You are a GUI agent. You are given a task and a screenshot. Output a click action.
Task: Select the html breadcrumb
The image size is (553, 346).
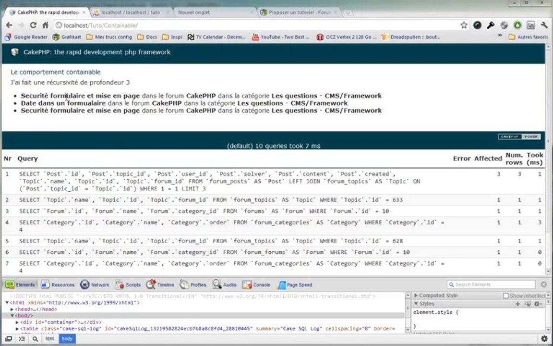(x=50, y=339)
